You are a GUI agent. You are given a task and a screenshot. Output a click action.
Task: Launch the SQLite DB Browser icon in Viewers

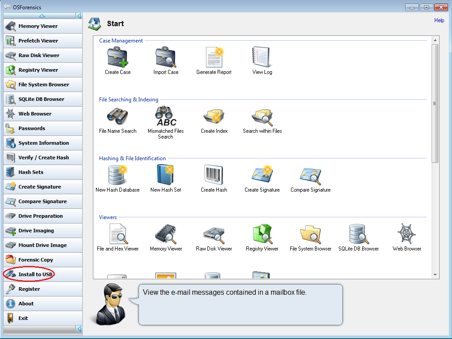click(359, 234)
